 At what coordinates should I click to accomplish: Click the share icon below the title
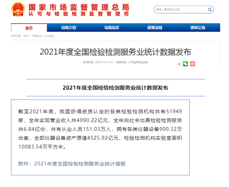(x=179, y=64)
